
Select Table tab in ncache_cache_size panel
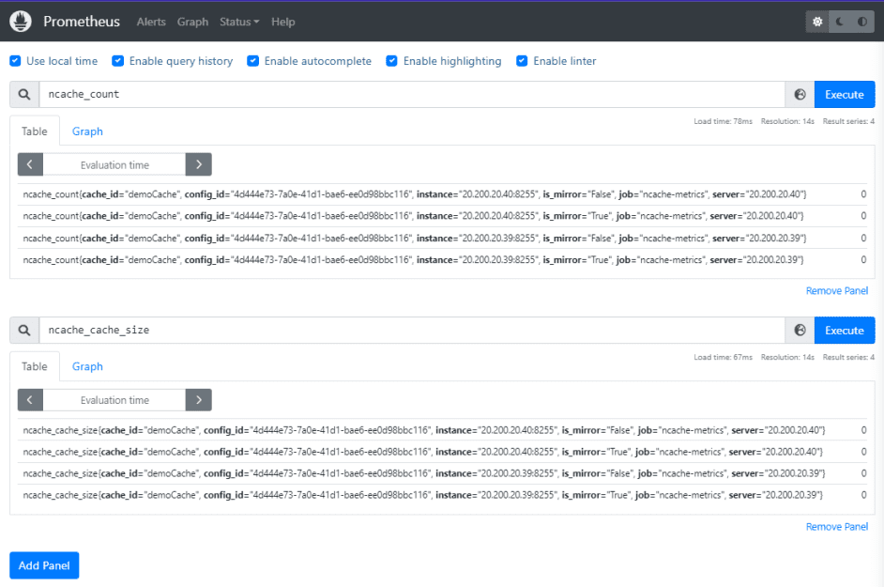click(x=35, y=366)
